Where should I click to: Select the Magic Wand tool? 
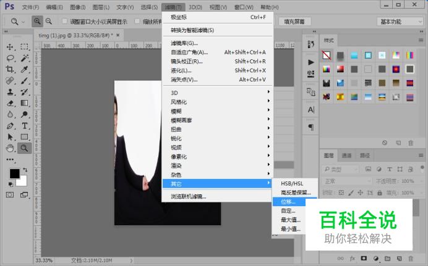pos(24,58)
